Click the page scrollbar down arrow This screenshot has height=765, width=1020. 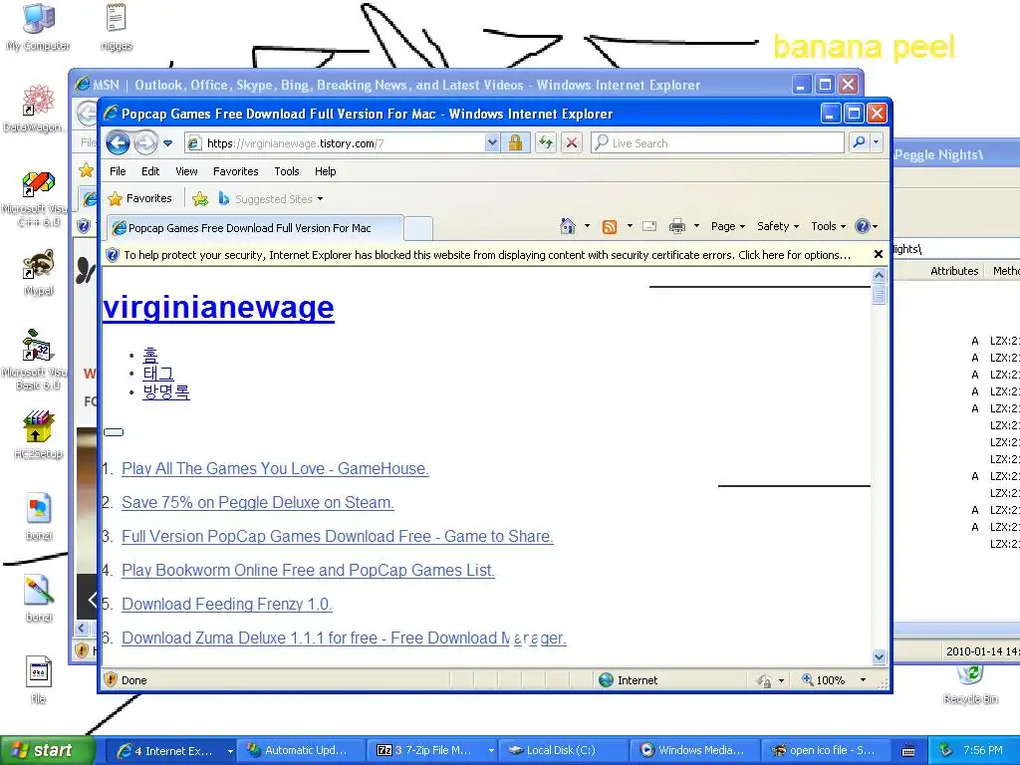(x=879, y=657)
